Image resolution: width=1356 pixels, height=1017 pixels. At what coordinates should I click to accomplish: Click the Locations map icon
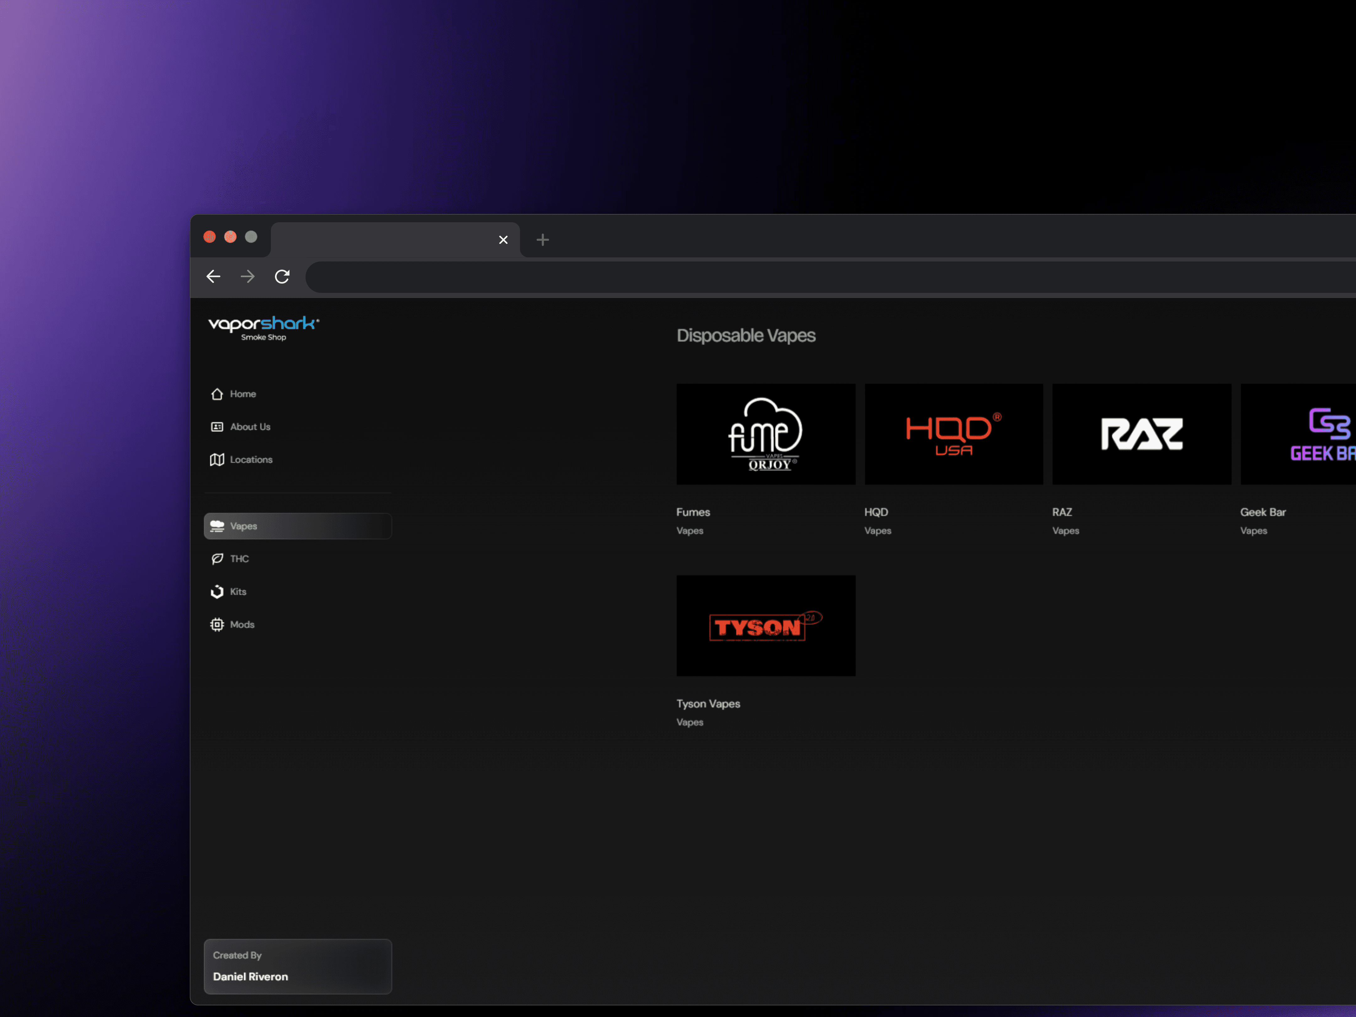pyautogui.click(x=217, y=460)
